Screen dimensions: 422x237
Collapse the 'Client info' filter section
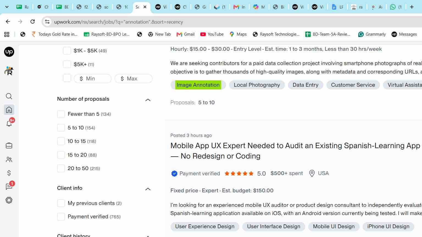tap(148, 189)
